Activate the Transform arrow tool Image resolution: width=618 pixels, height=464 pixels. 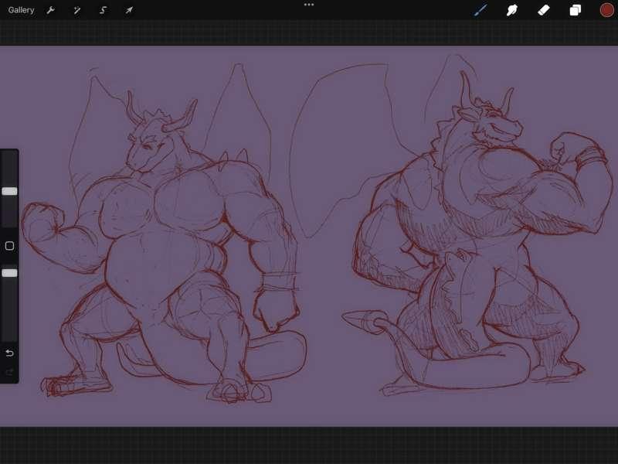point(129,10)
